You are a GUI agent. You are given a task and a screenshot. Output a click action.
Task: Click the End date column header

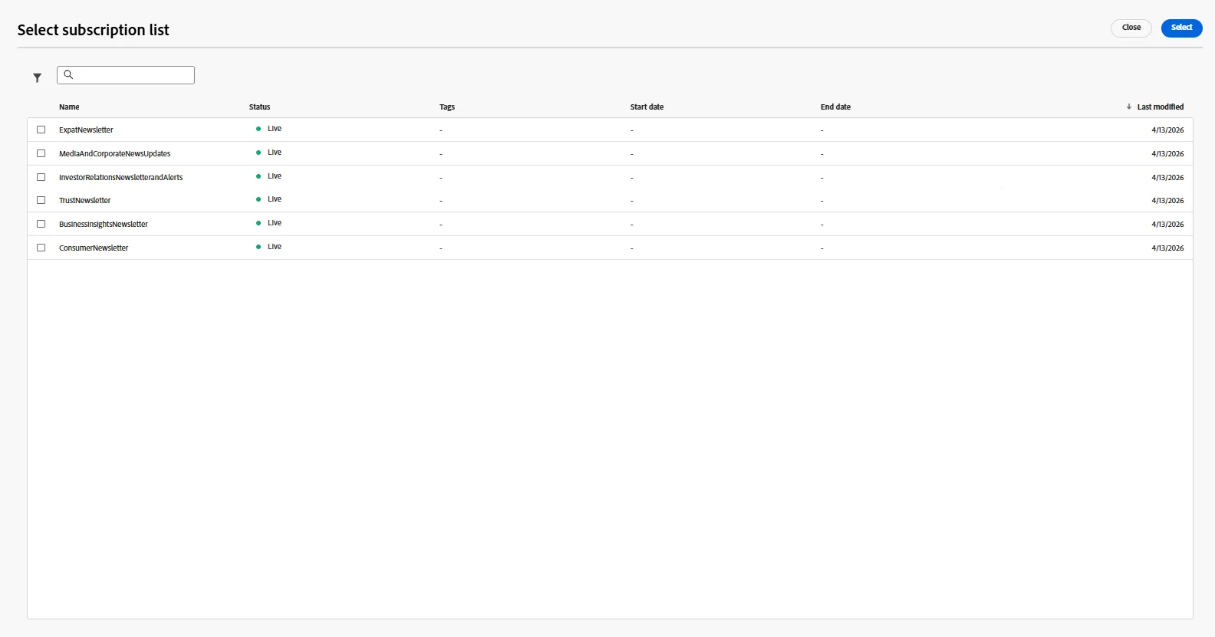click(x=835, y=107)
